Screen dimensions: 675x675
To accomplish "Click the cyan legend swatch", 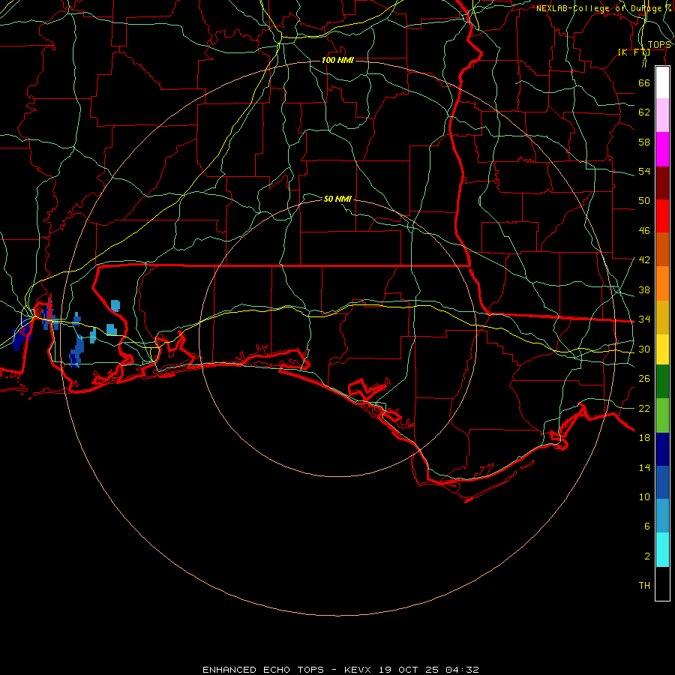I will 662,550.
